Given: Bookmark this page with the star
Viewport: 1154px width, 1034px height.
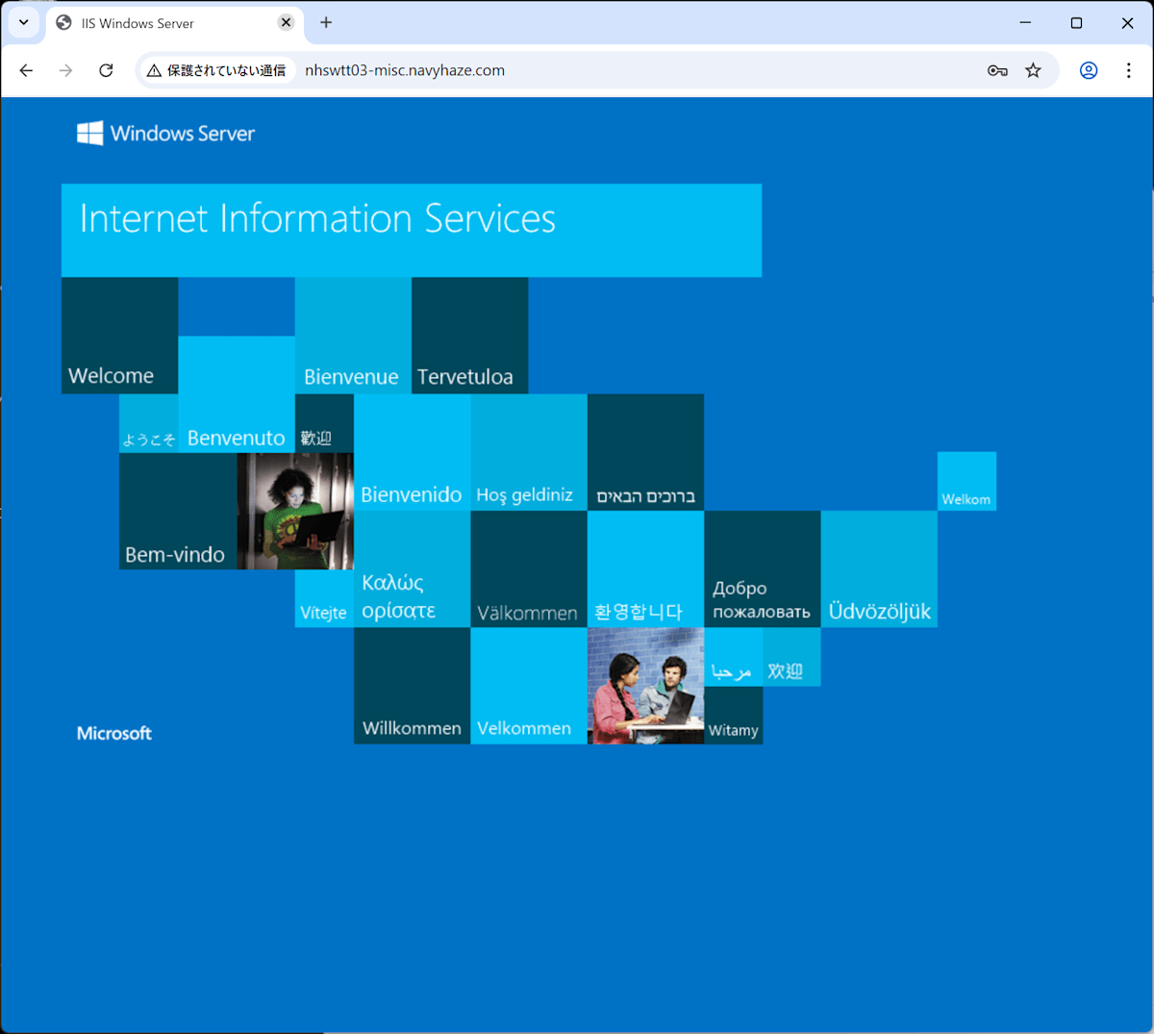Looking at the screenshot, I should coord(1033,70).
